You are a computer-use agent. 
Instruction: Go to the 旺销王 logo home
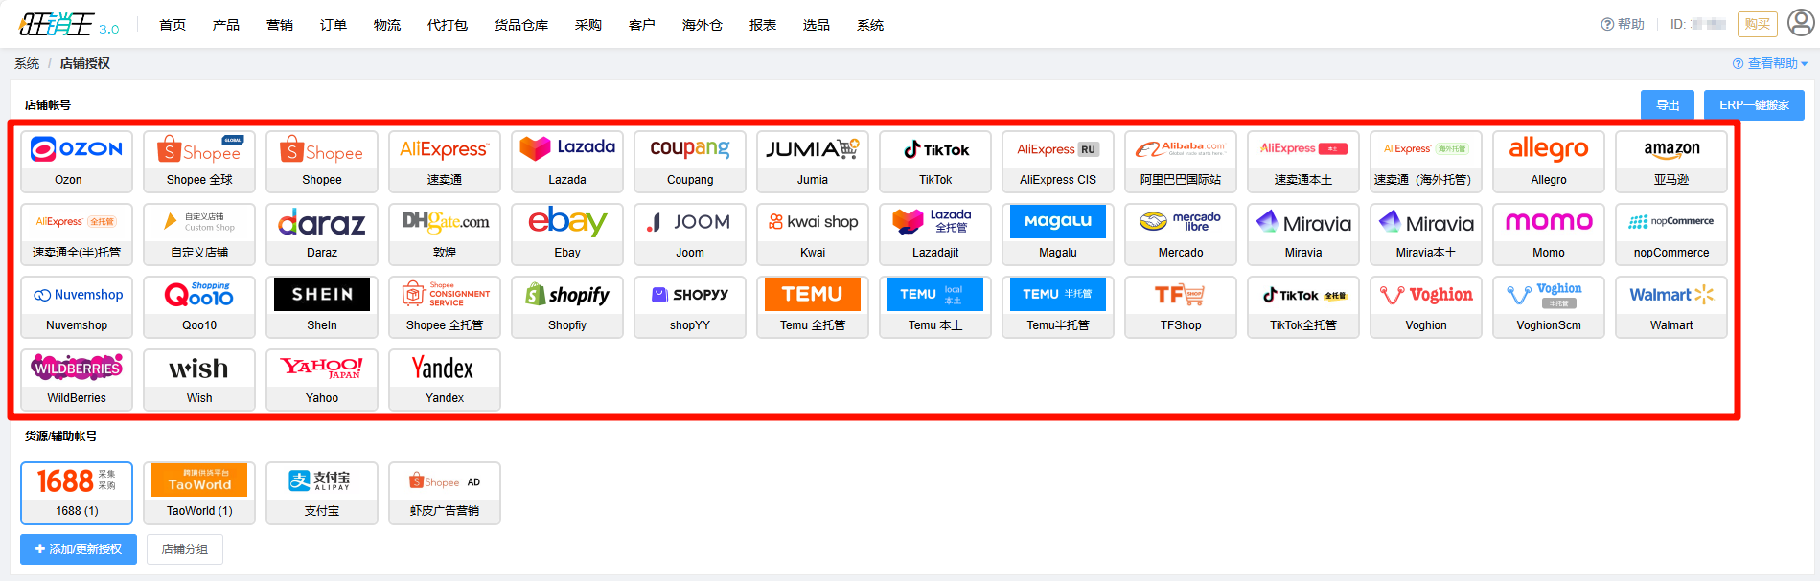tap(69, 24)
